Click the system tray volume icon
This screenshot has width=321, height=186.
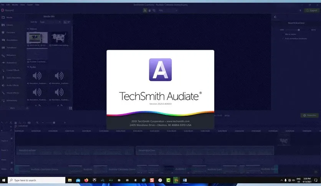pyautogui.click(x=294, y=180)
